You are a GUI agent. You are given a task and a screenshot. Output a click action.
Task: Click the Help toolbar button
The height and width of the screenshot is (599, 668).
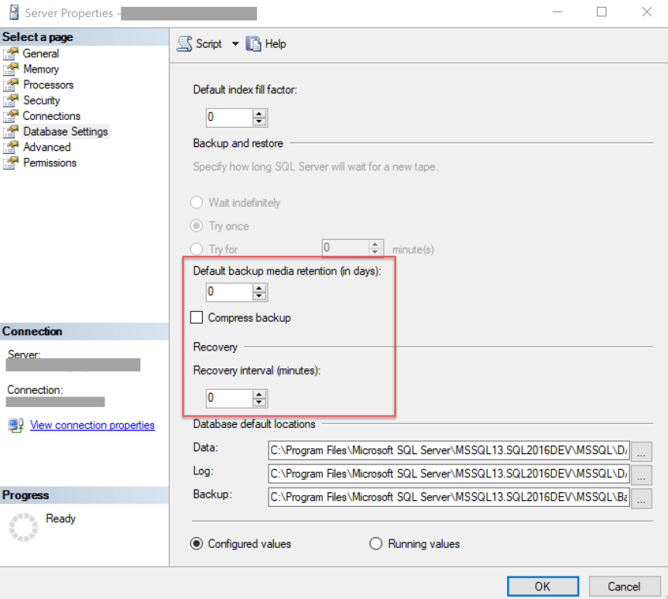(x=266, y=44)
